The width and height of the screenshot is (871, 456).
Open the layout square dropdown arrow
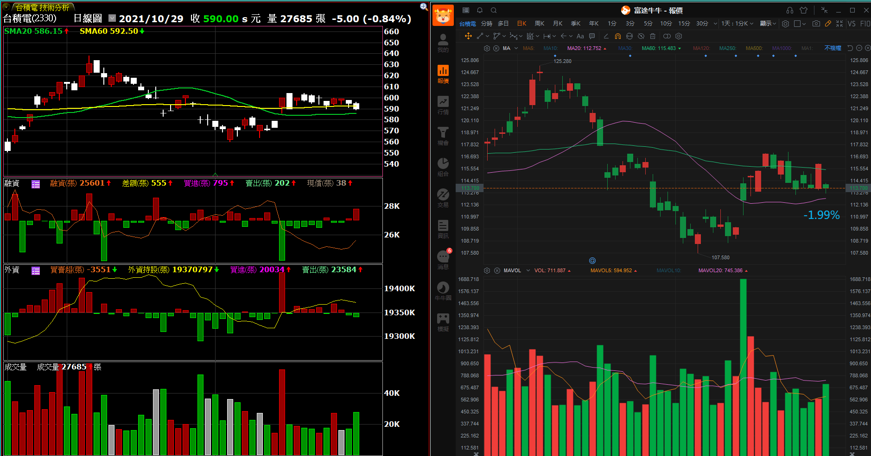(x=804, y=24)
